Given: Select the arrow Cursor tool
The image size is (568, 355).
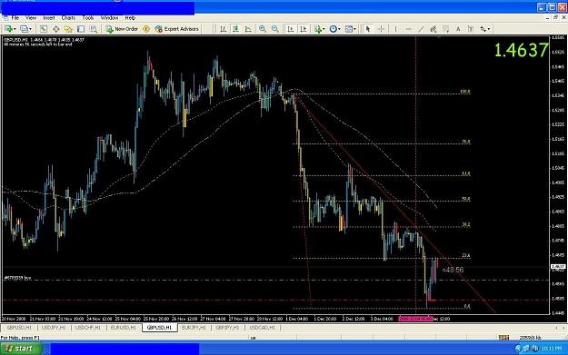Looking at the screenshot, I should pyautogui.click(x=368, y=29).
